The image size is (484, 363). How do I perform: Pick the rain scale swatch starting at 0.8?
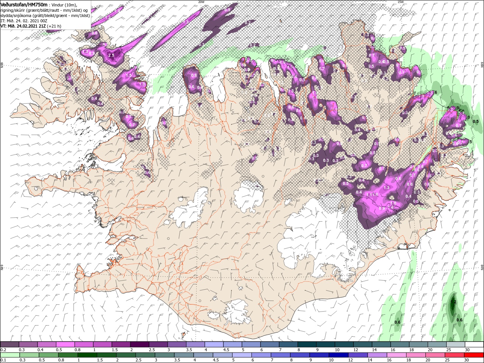(68, 355)
